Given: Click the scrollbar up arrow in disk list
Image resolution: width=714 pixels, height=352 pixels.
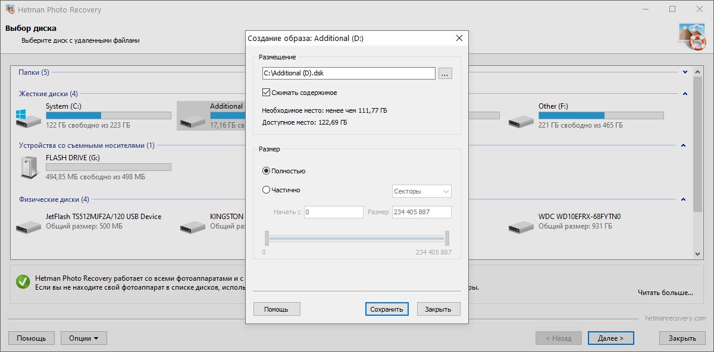Looking at the screenshot, I should click(699, 72).
